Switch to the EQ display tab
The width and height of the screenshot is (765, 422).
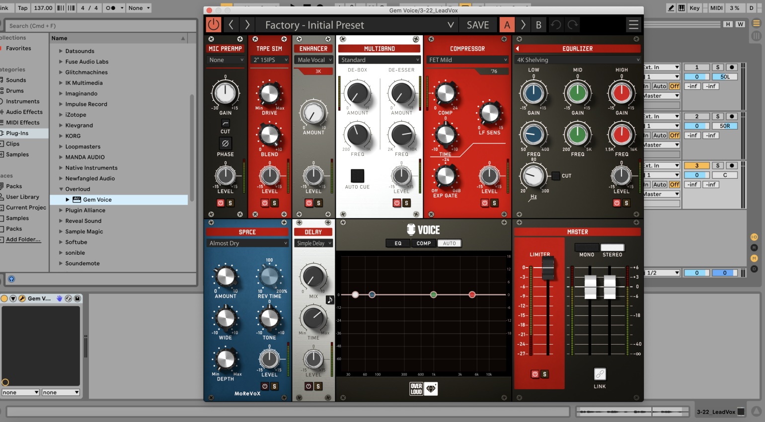tap(398, 243)
